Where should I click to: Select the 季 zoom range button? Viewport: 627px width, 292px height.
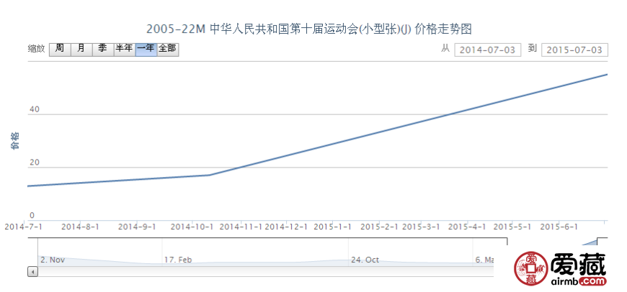click(x=103, y=50)
